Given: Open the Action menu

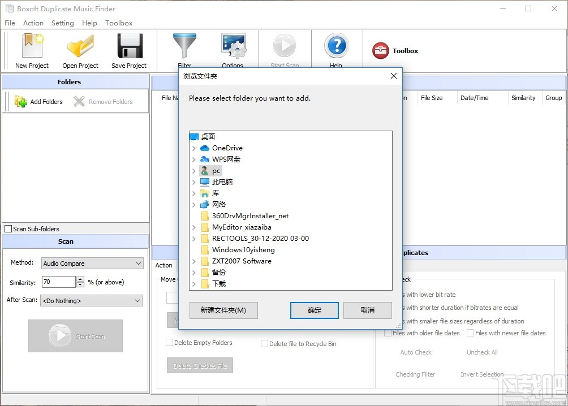Looking at the screenshot, I should click(x=33, y=23).
